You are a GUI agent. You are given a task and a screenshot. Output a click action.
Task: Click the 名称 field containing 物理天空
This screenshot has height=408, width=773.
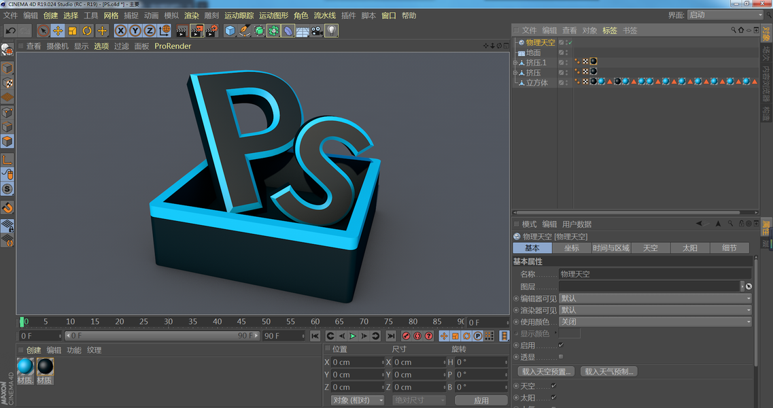(655, 274)
